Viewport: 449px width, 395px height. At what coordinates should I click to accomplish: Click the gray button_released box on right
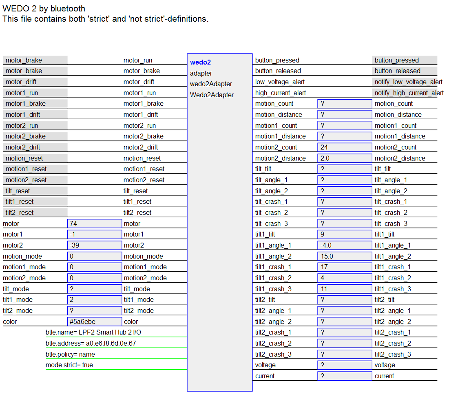[405, 71]
